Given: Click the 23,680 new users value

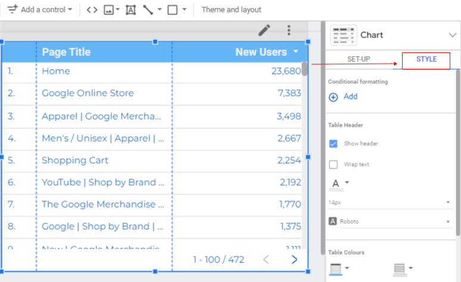Looking at the screenshot, I should 286,71.
